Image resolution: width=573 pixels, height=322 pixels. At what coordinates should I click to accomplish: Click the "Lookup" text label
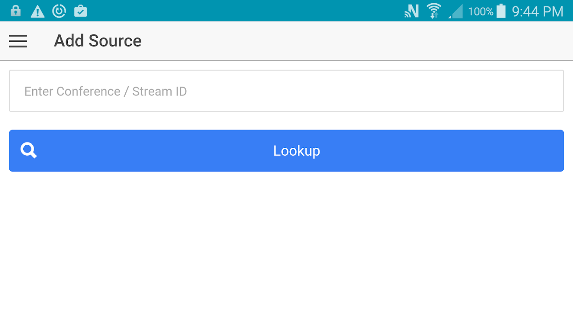pyautogui.click(x=297, y=151)
